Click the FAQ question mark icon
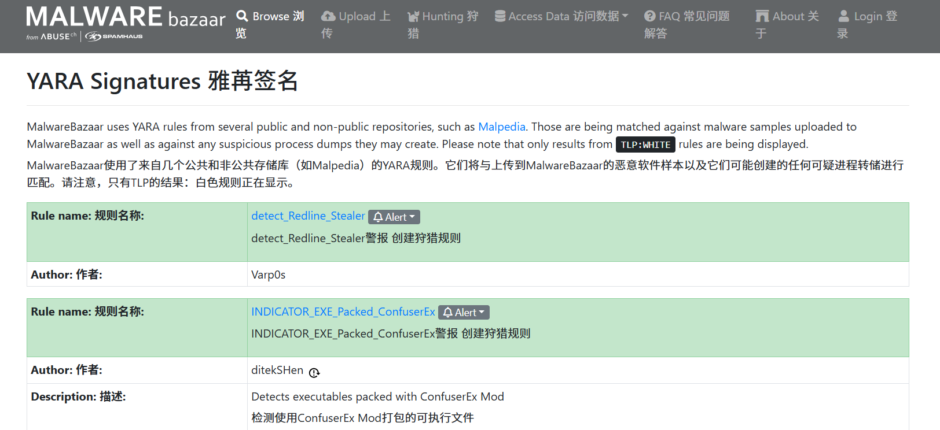Image resolution: width=940 pixels, height=430 pixels. (650, 16)
